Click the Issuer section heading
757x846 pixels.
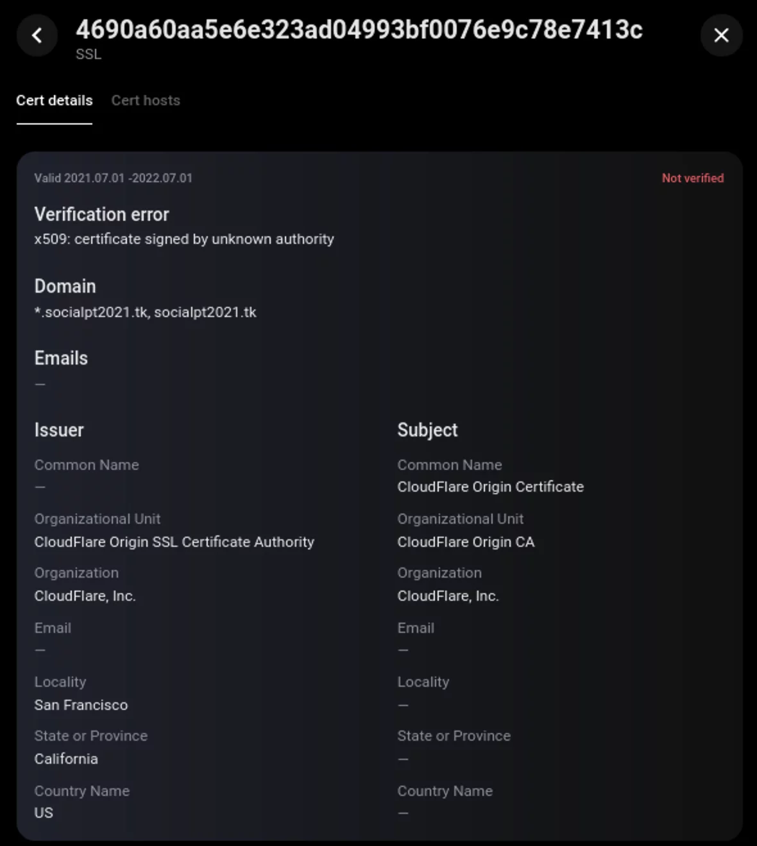pyautogui.click(x=59, y=430)
